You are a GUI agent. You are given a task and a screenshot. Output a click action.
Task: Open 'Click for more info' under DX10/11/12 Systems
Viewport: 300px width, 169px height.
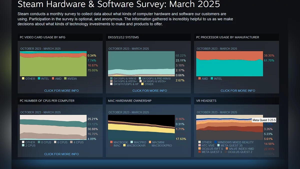[x=149, y=91]
